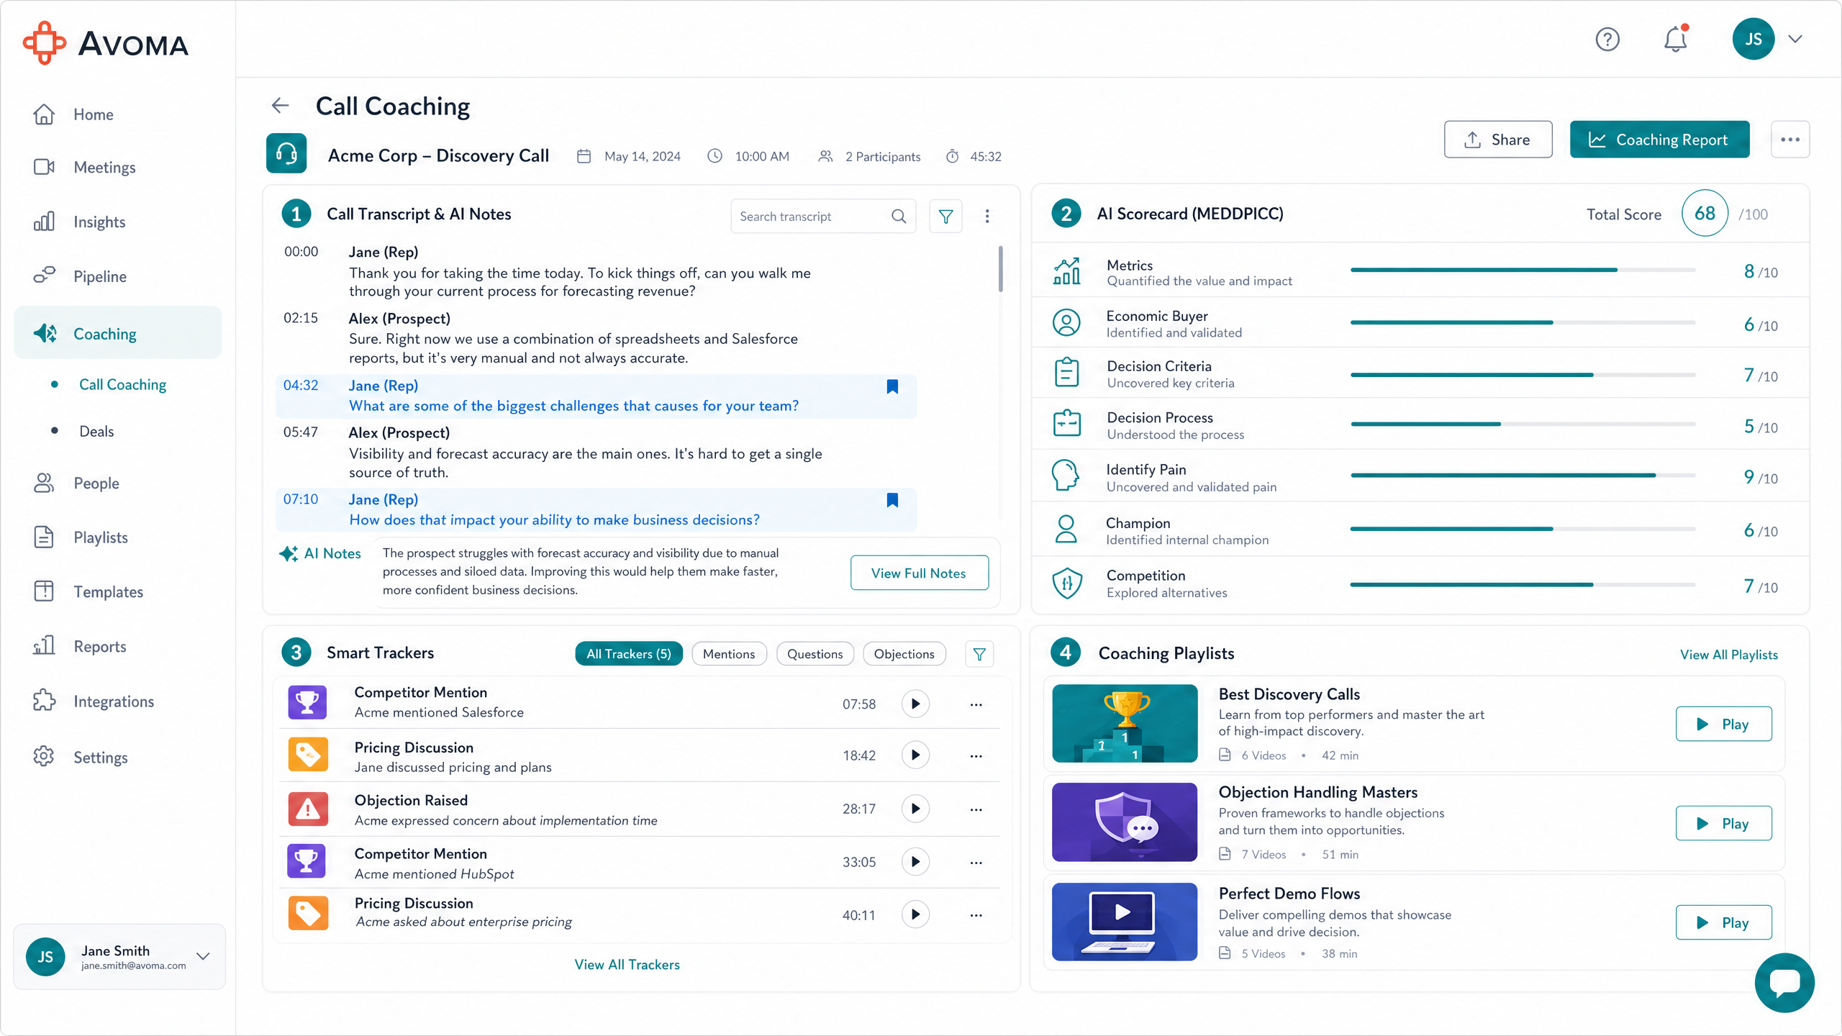
Task: Open the more options ellipsis beside Coaching Report
Action: pyautogui.click(x=1789, y=140)
